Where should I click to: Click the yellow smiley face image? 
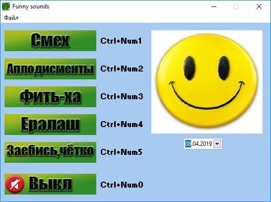pyautogui.click(x=206, y=81)
